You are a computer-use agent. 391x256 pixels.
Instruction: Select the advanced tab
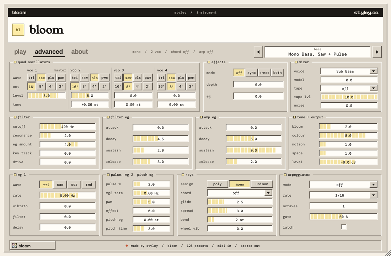point(49,52)
